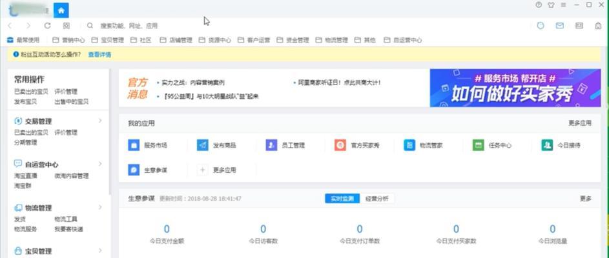Open the 店铺管理 bookmark folder
The width and height of the screenshot is (609, 258).
[176, 40]
